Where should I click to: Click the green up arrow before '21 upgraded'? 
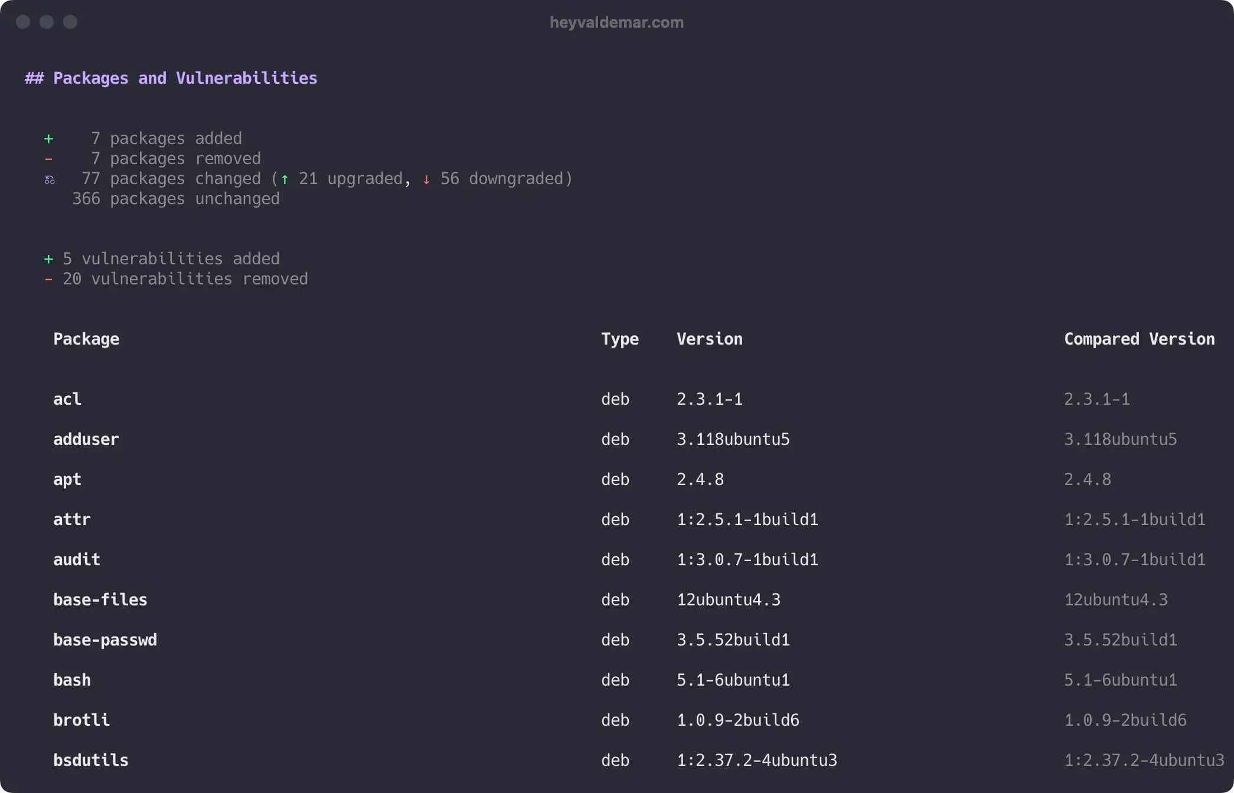click(285, 179)
